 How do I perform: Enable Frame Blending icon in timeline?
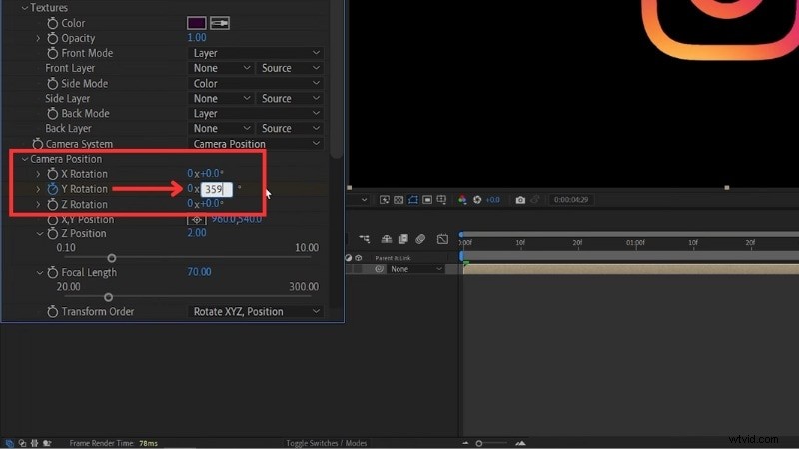[403, 238]
